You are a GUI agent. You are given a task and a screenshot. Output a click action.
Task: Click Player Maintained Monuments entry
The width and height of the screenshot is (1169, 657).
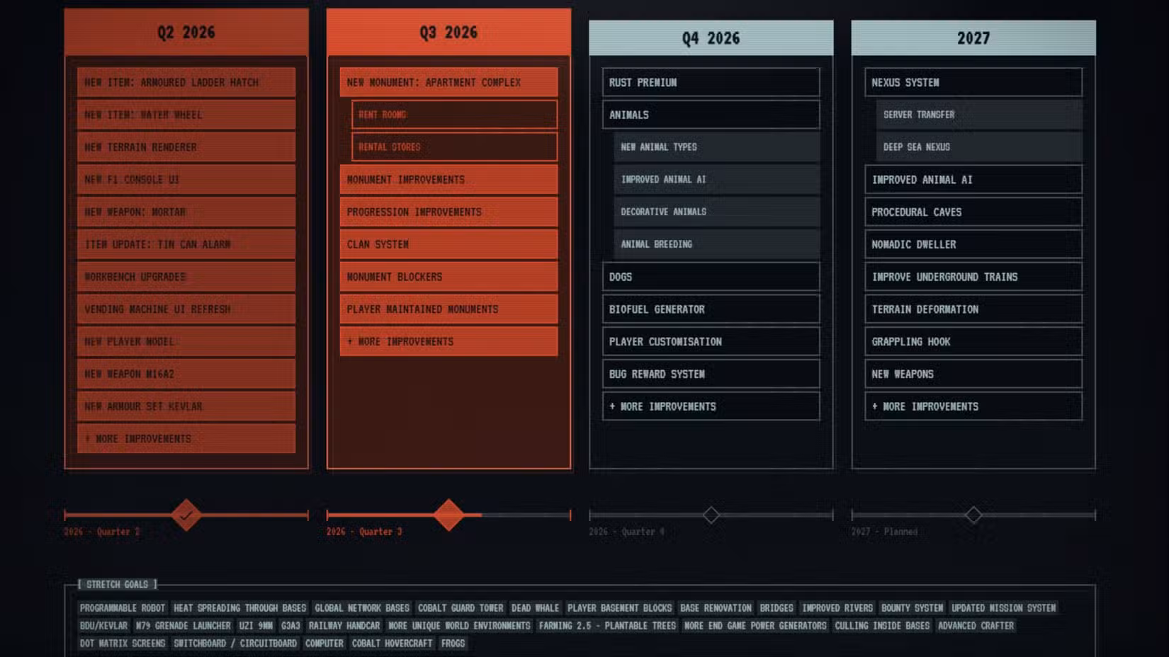(448, 309)
